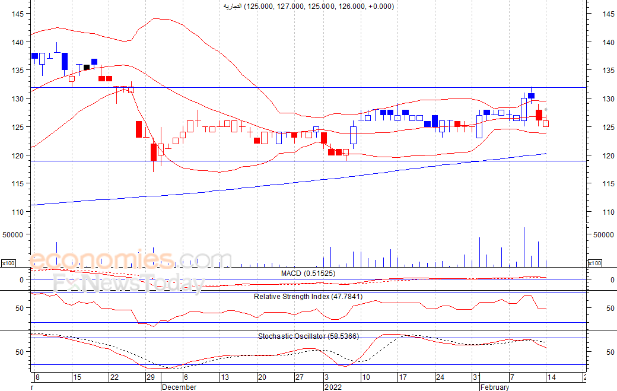Select the 145 price label on right axis
This screenshot has width=617, height=391.
click(608, 14)
